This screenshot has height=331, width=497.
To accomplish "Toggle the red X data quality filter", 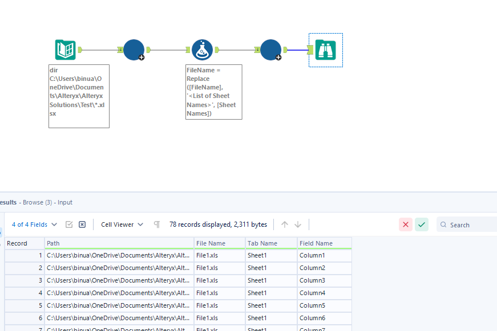I will 406,224.
